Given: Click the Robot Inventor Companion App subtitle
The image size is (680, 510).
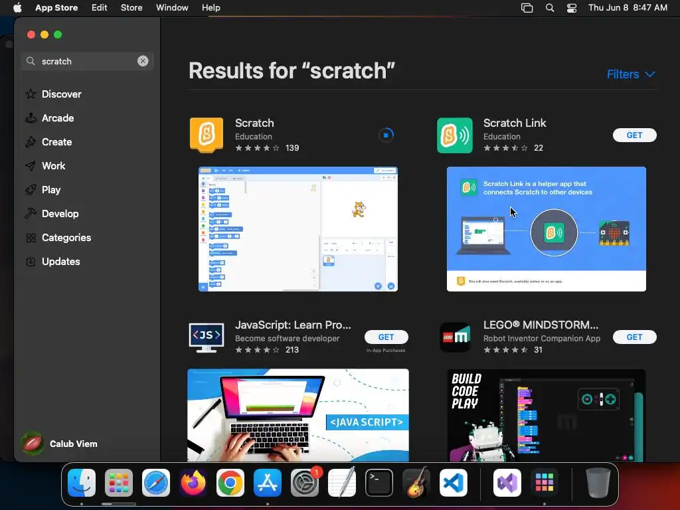Looking at the screenshot, I should 542,338.
